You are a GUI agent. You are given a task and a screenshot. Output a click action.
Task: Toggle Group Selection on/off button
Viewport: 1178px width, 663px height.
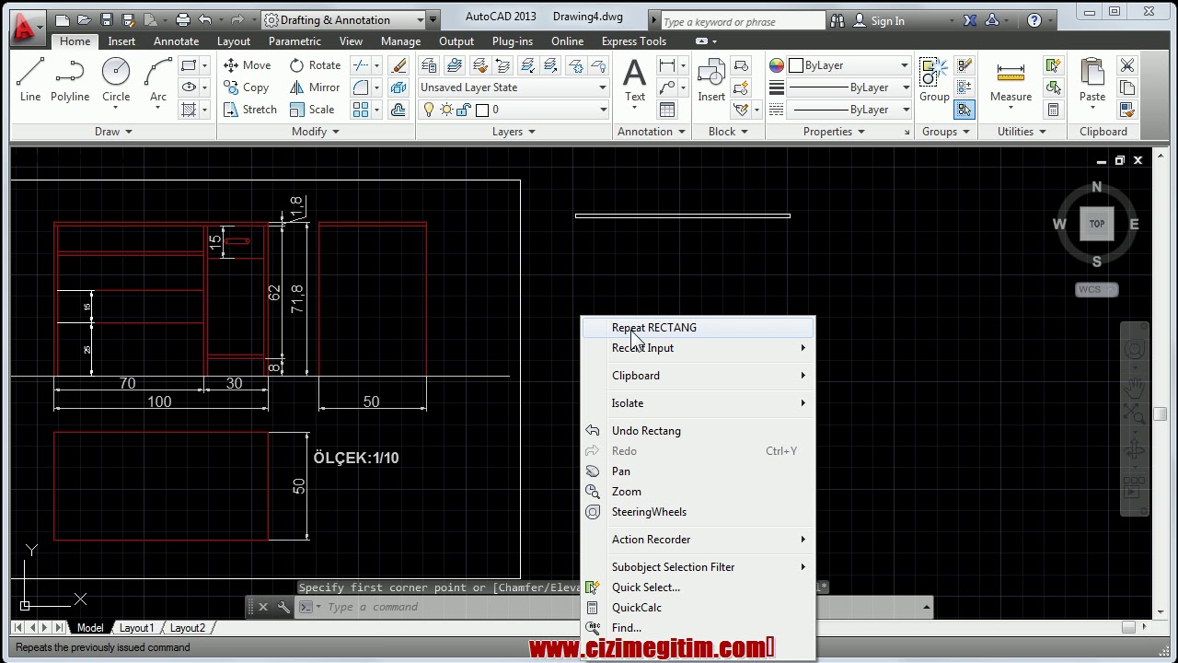tap(964, 110)
